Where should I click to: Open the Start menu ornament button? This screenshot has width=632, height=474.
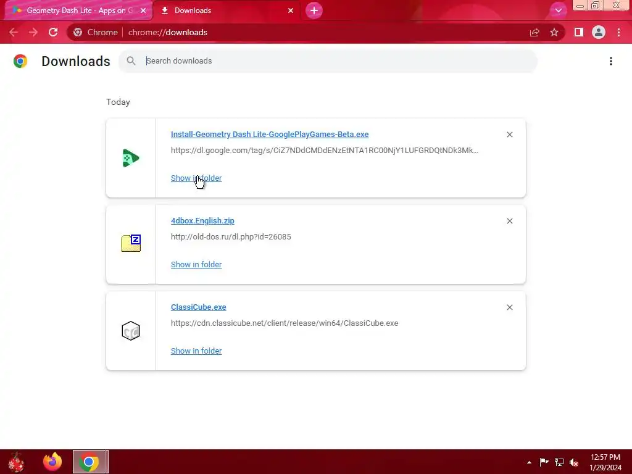click(16, 462)
